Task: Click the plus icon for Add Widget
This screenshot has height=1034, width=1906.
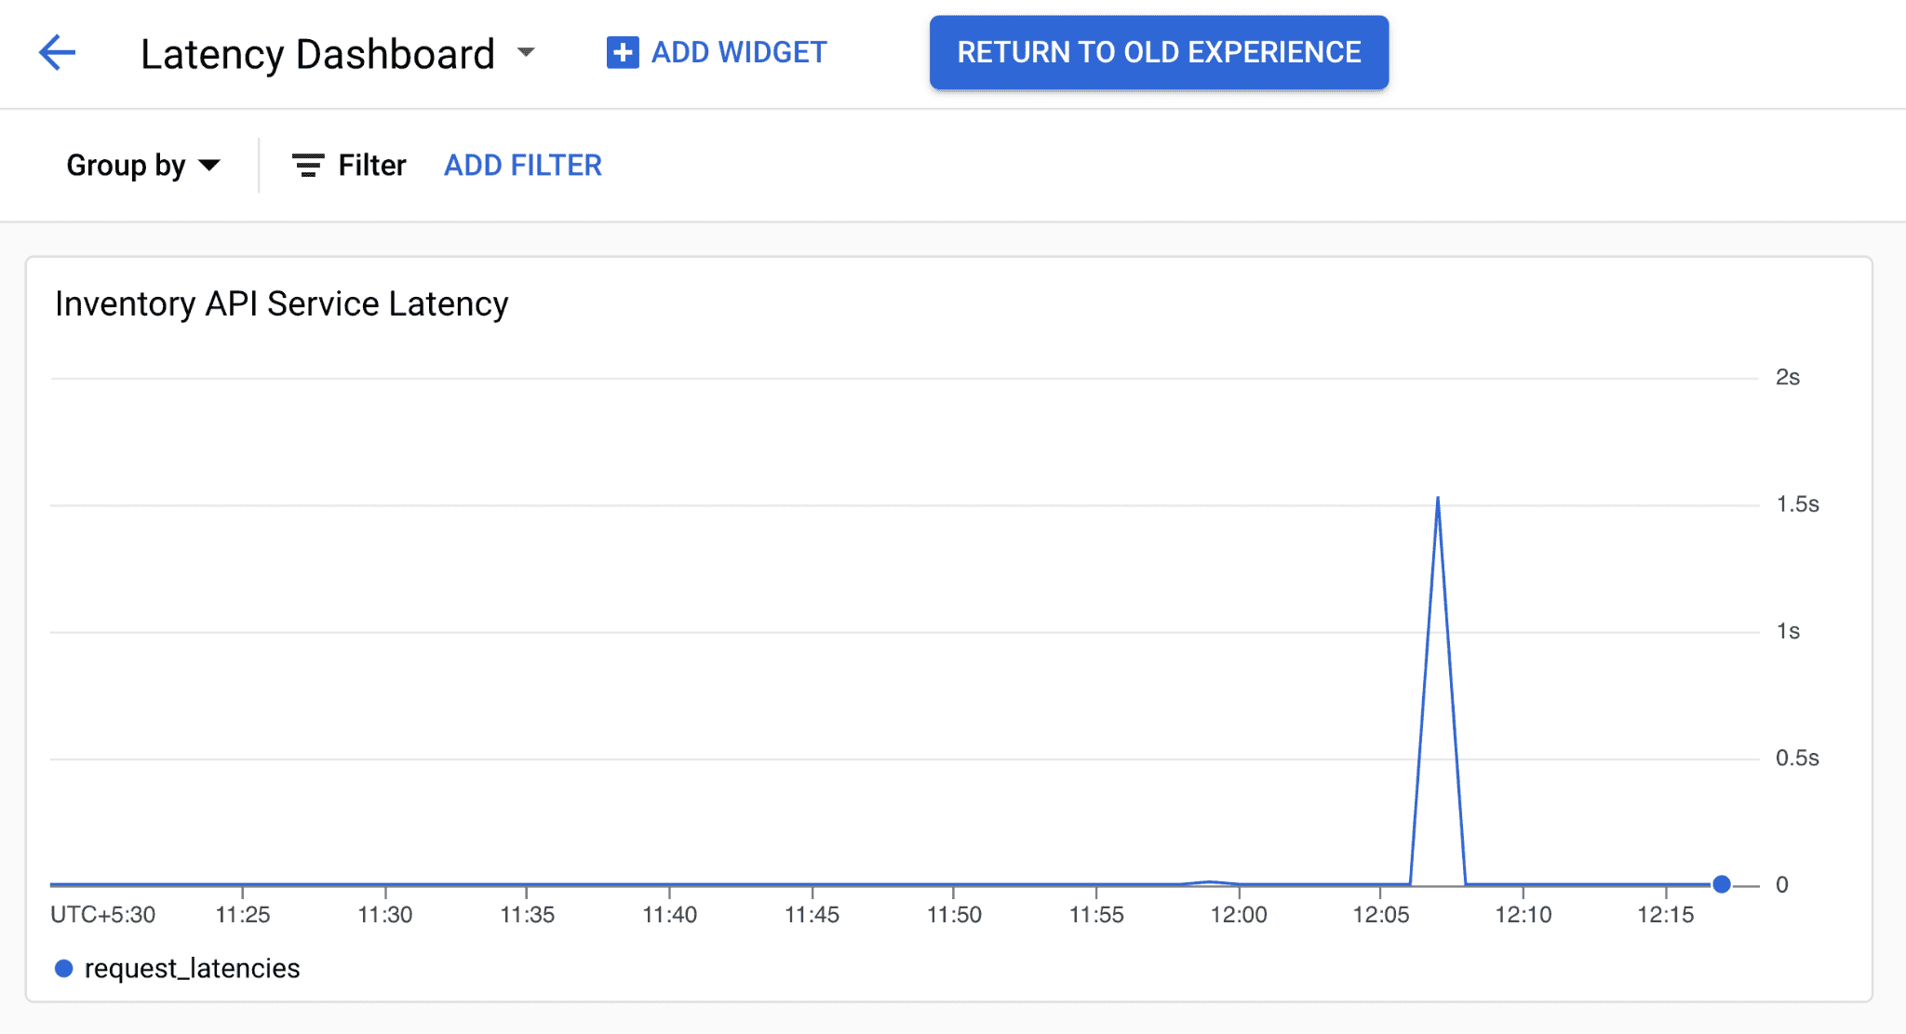Action: [623, 52]
